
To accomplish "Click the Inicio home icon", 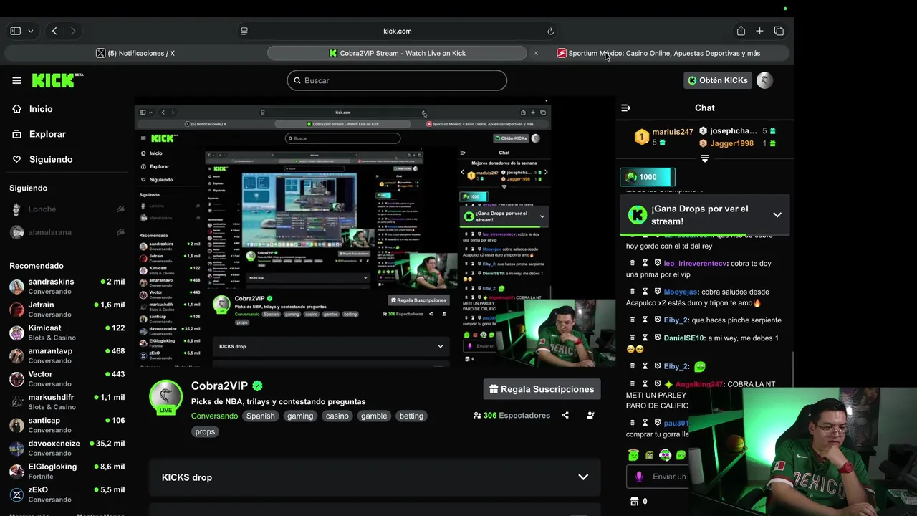I will (17, 109).
